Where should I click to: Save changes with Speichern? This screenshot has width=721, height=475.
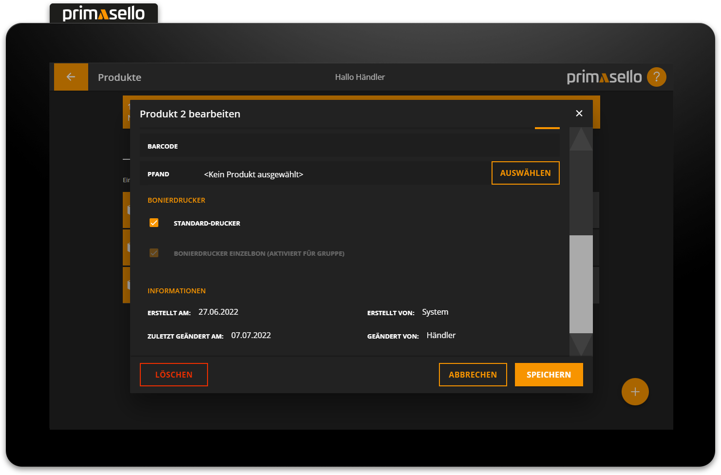click(x=549, y=375)
